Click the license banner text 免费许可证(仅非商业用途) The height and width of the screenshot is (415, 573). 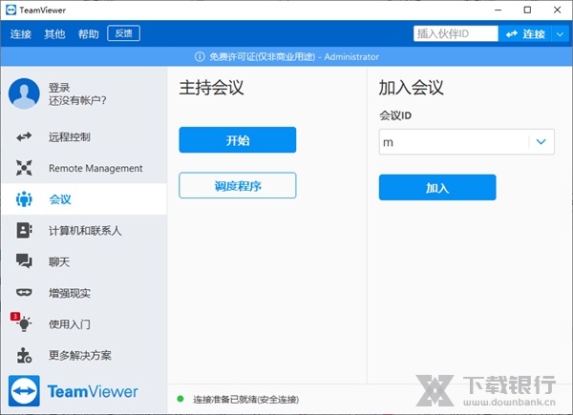pyautogui.click(x=262, y=56)
